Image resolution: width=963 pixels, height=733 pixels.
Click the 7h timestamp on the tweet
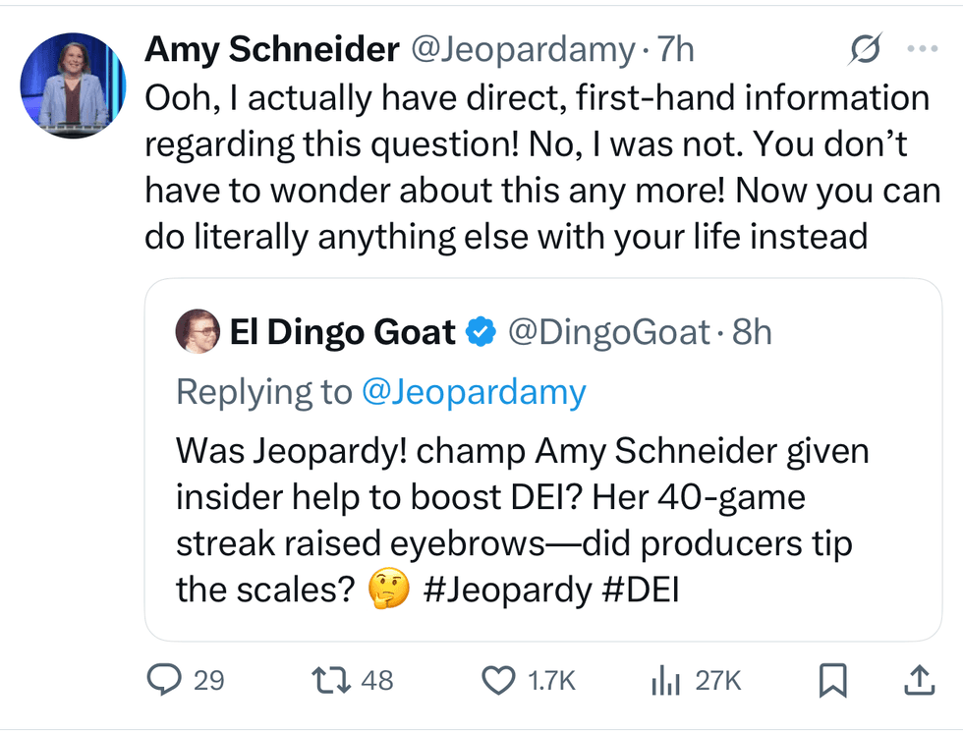pyautogui.click(x=675, y=49)
